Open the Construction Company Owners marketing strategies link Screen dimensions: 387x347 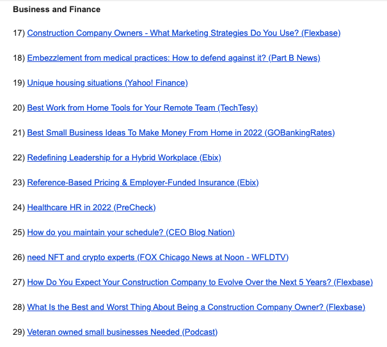point(184,33)
